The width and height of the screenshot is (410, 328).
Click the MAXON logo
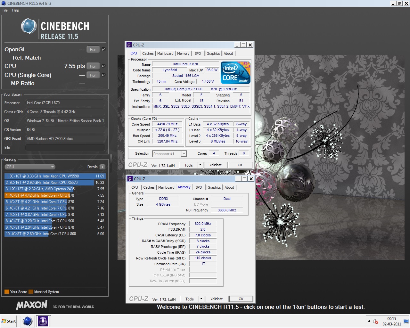click(32, 305)
